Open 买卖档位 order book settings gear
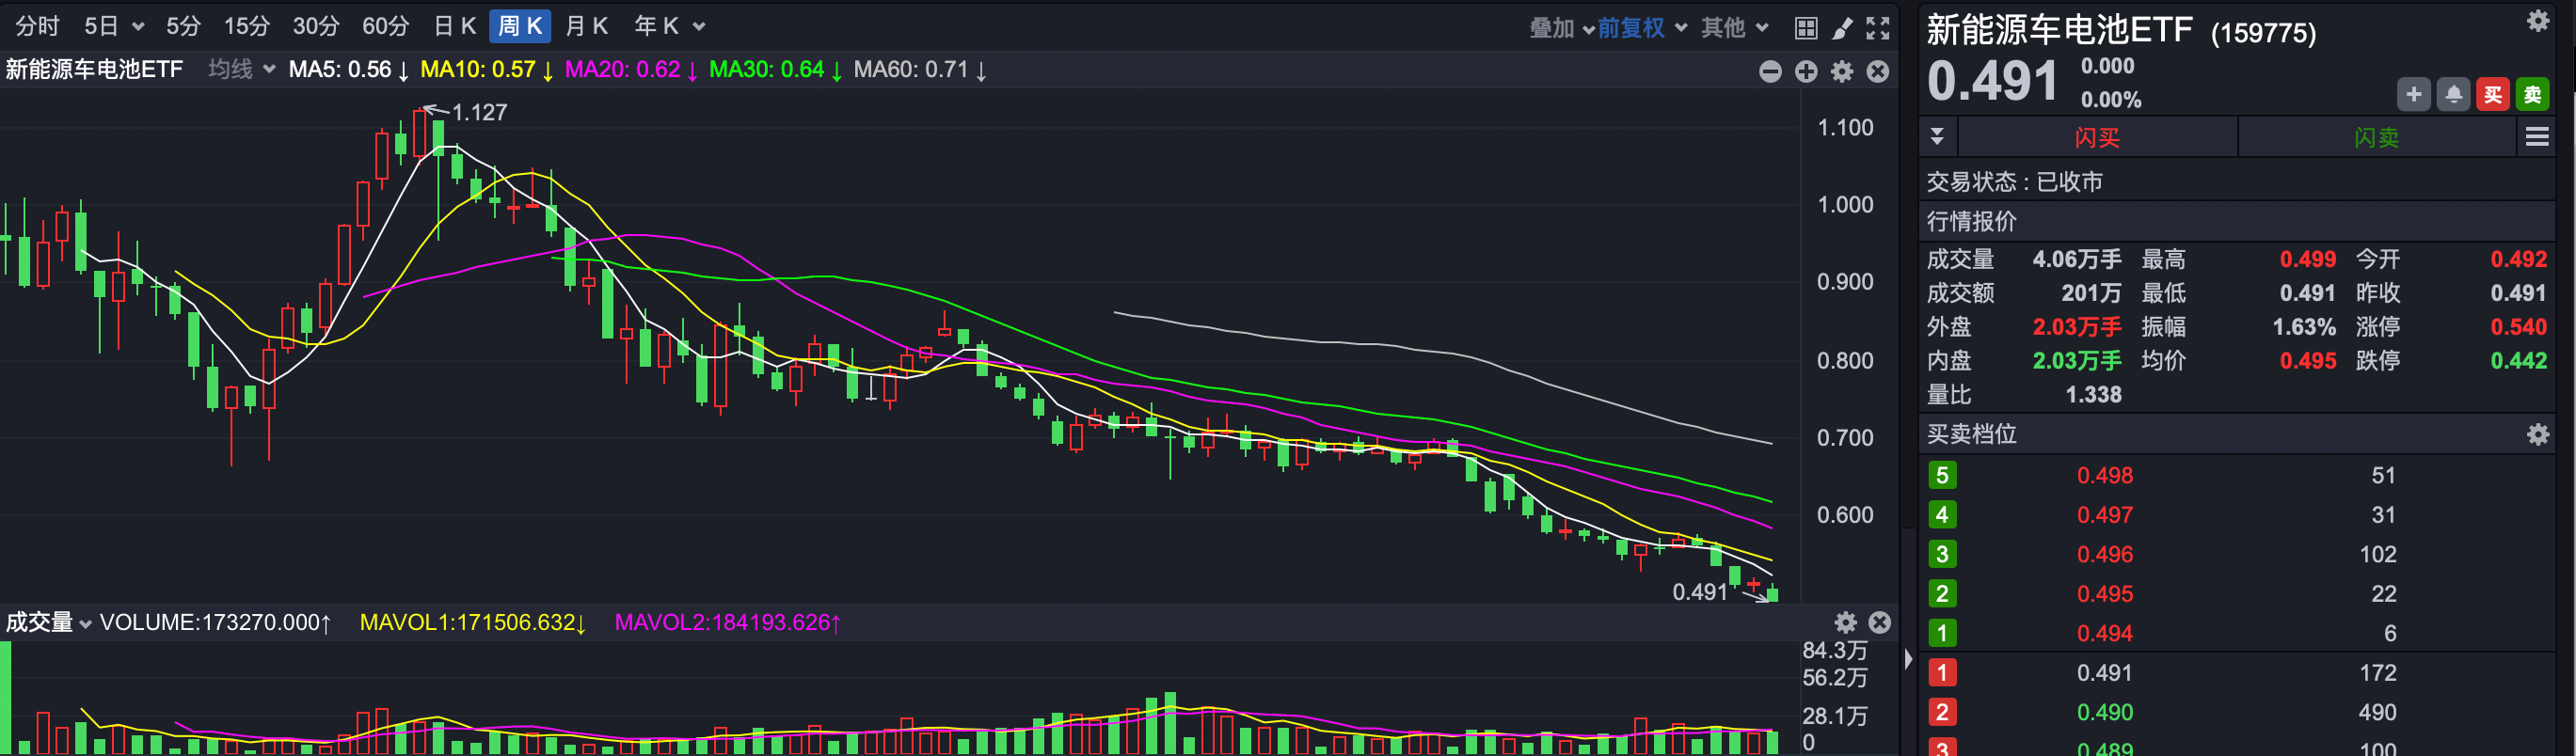2576x756 pixels. point(2538,434)
